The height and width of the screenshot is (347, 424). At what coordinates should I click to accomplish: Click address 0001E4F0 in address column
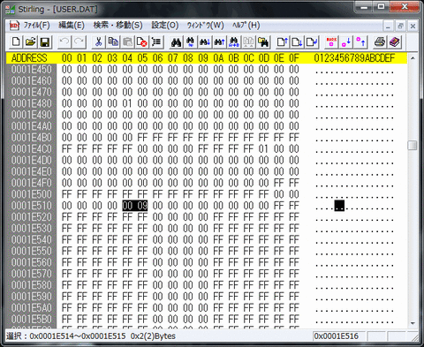(31, 183)
